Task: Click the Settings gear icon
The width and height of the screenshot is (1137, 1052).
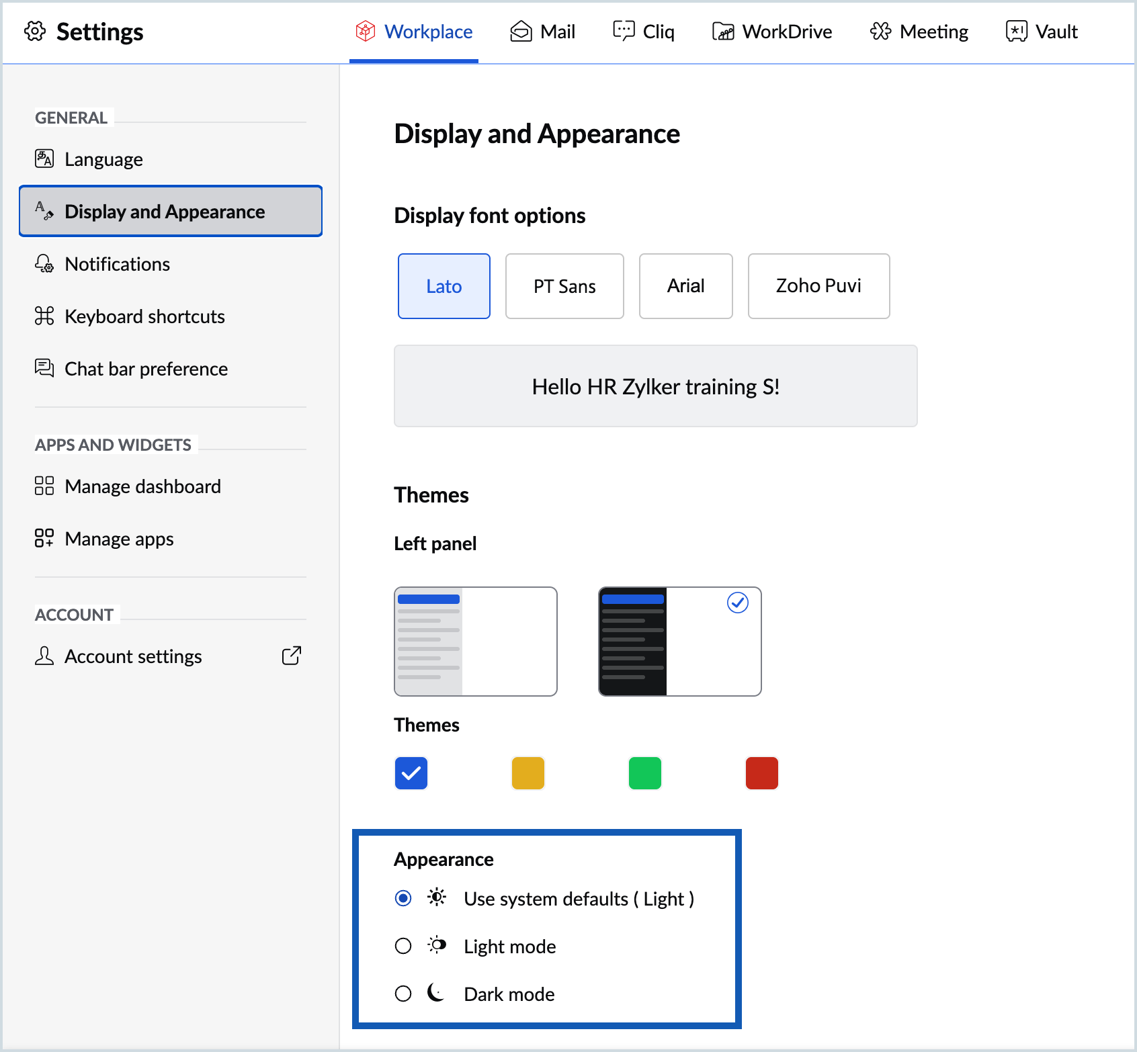Action: 35,31
